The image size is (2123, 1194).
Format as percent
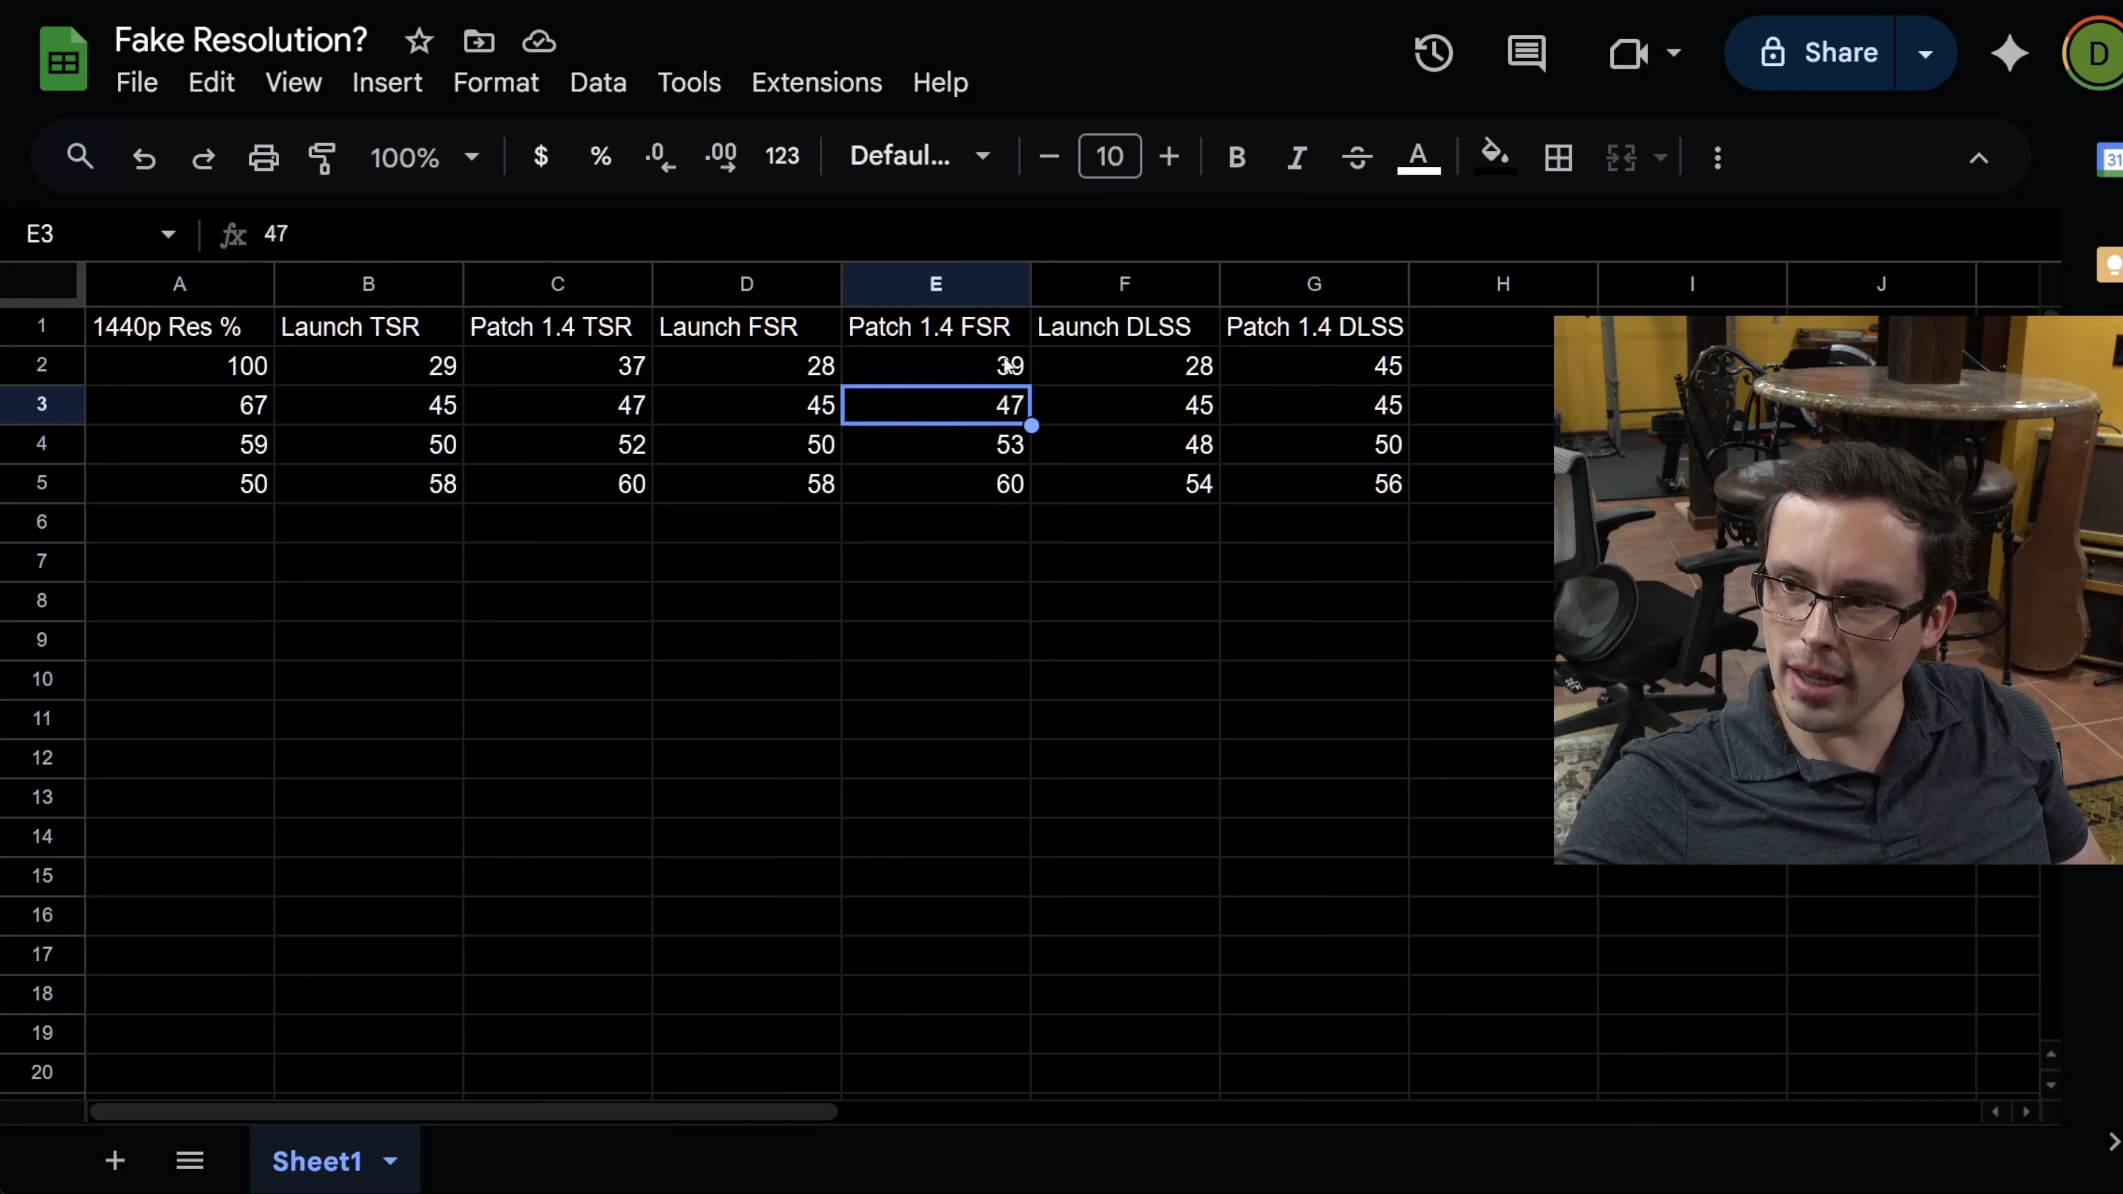[x=601, y=156]
